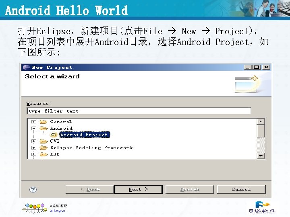Image resolution: width=290 pixels, height=217 pixels.
Task: Click the umlorg.cn link text
Action: (57, 211)
